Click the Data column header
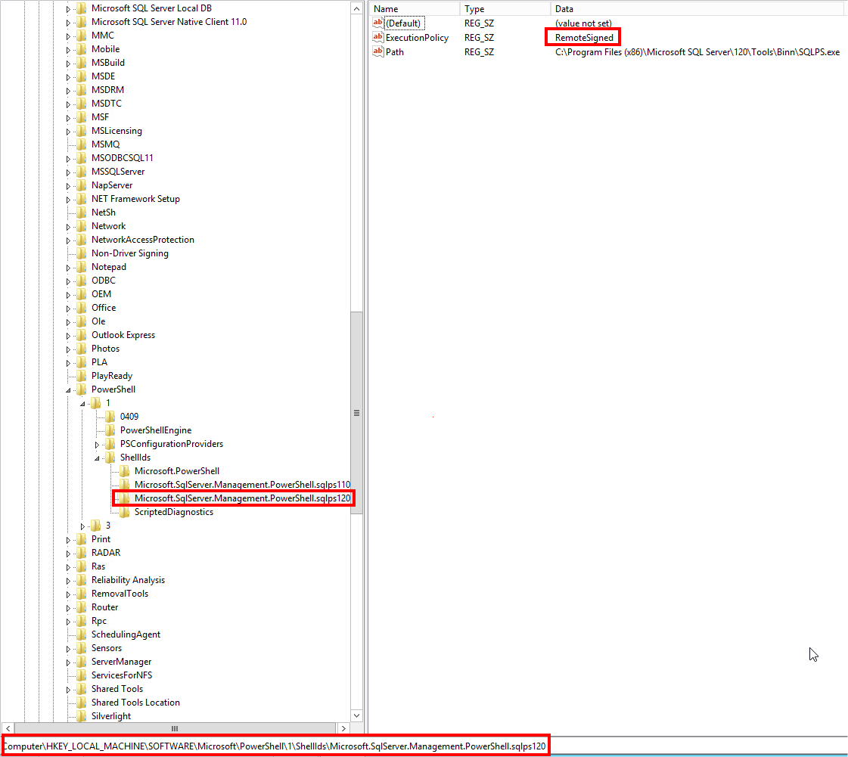848x757 pixels. (x=699, y=8)
